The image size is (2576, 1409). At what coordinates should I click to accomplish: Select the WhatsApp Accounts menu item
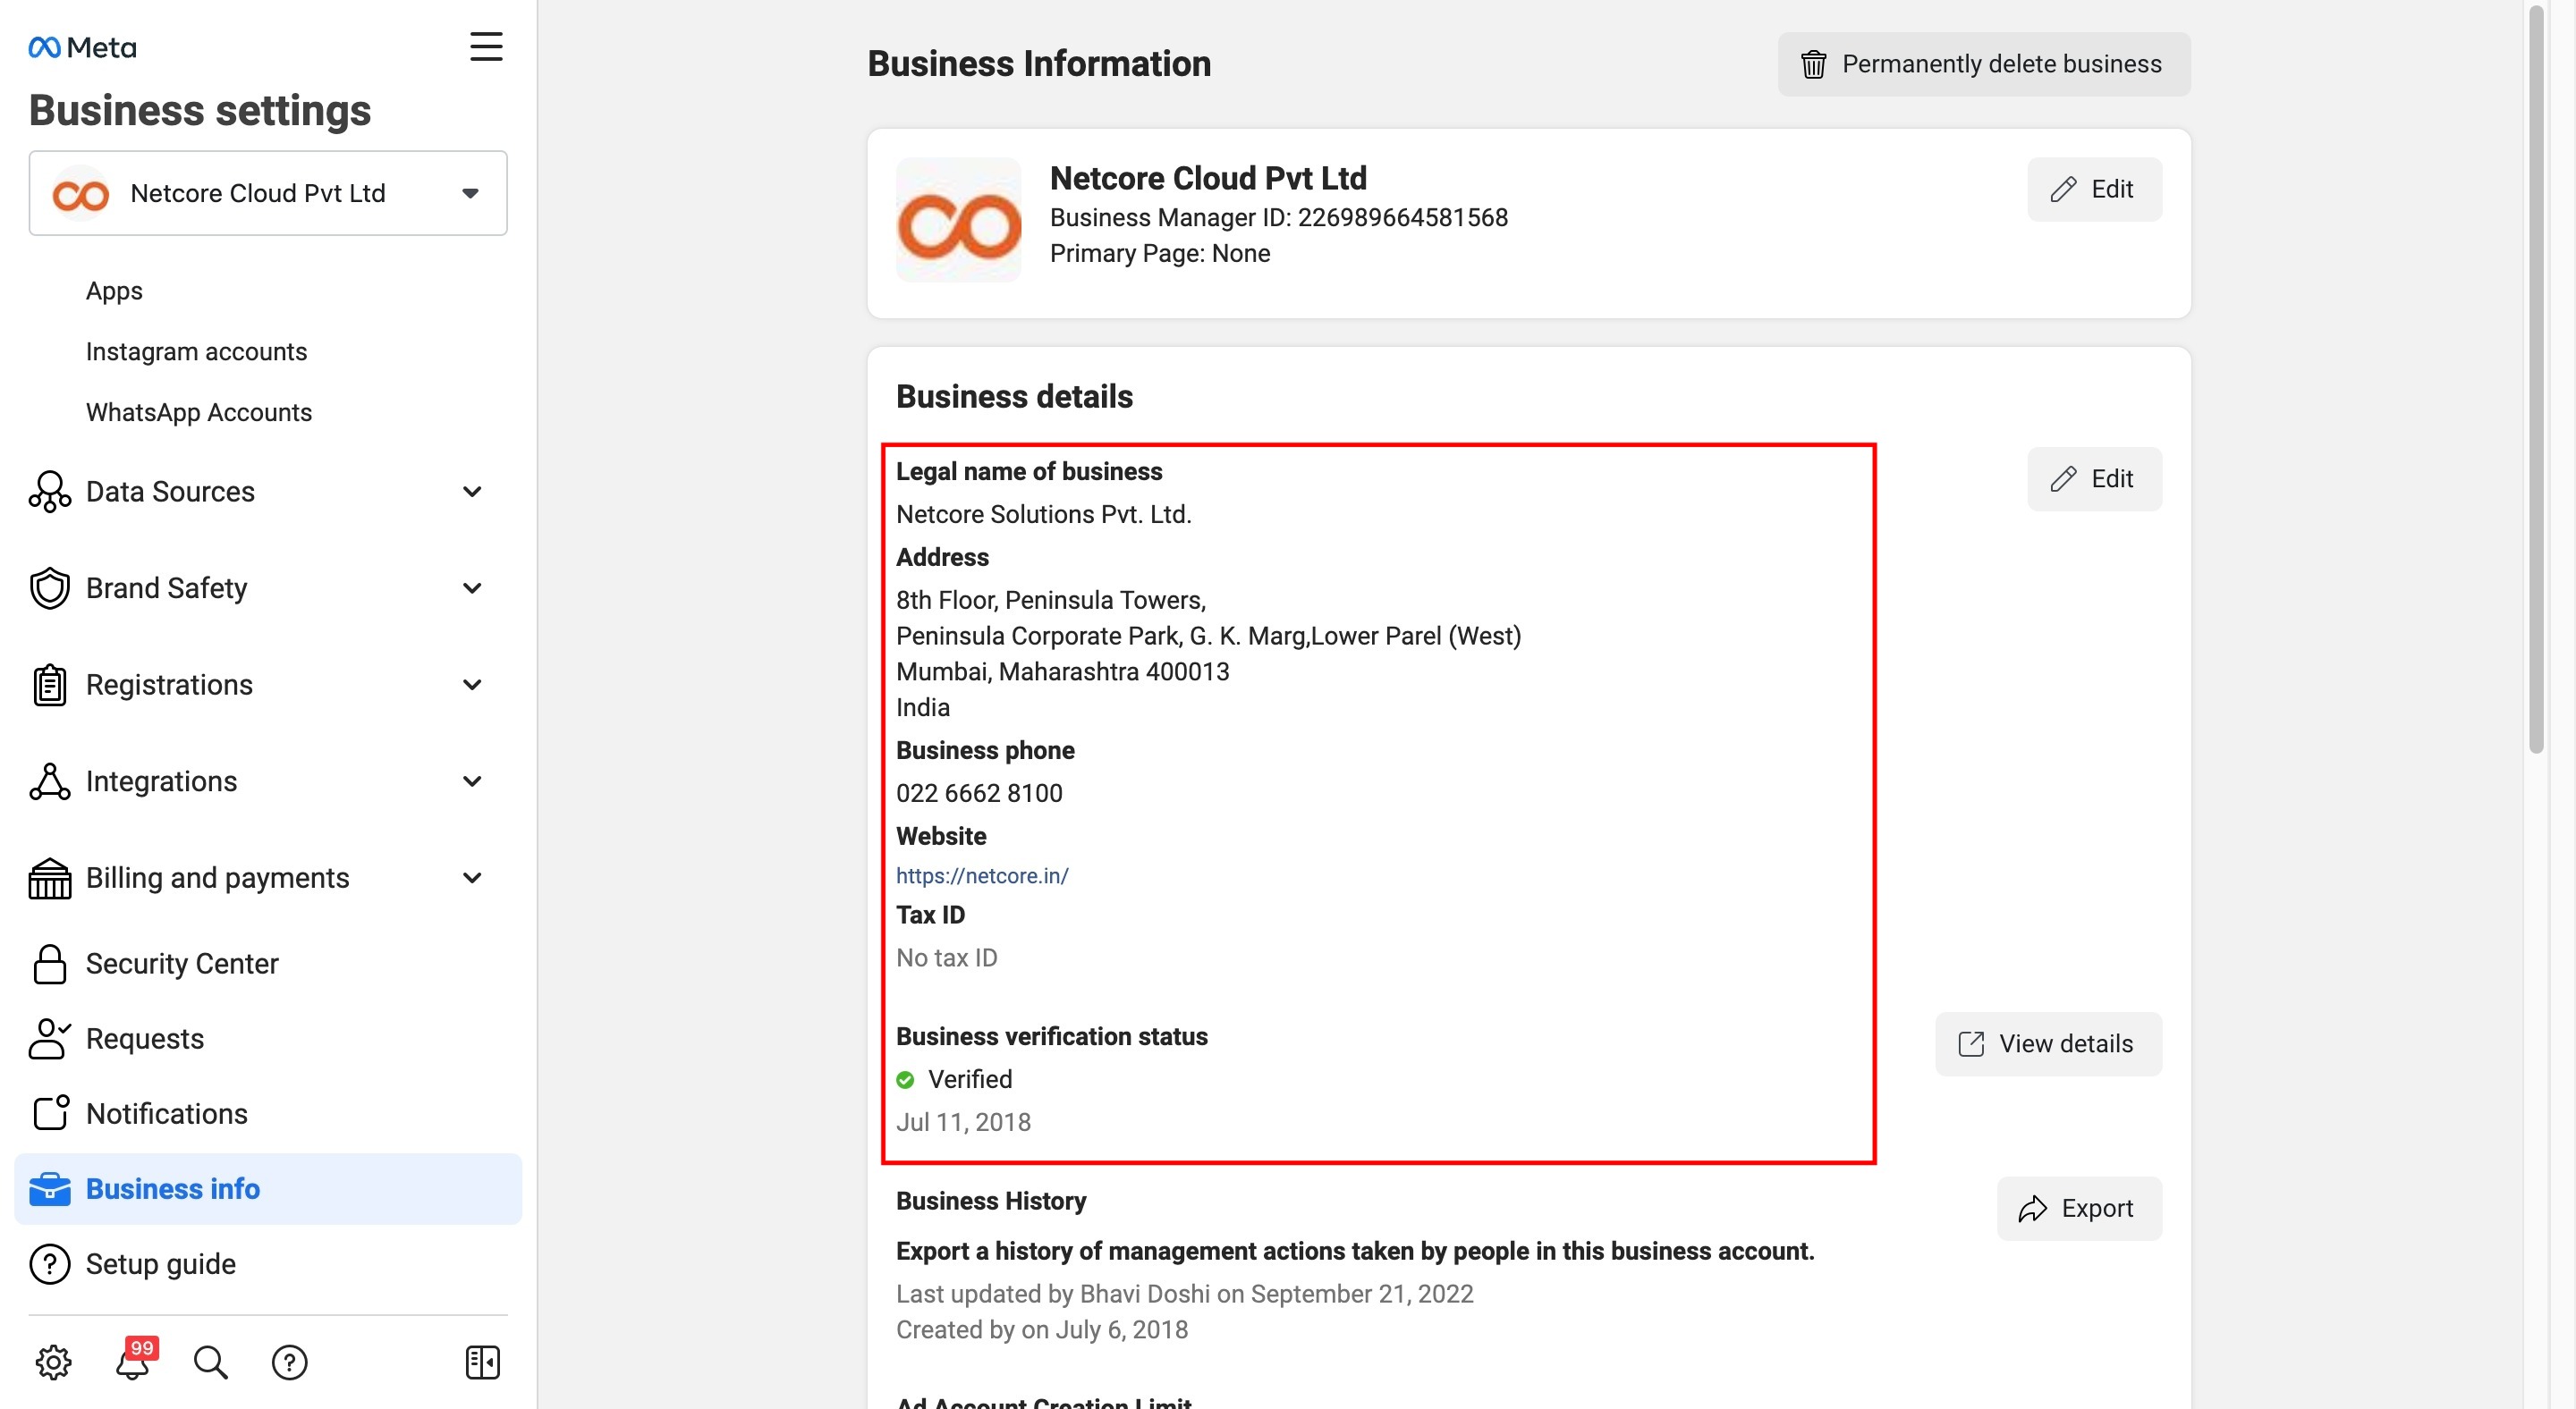click(x=199, y=412)
